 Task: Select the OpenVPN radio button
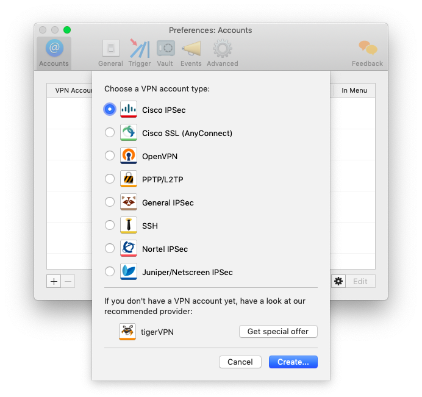(x=110, y=156)
